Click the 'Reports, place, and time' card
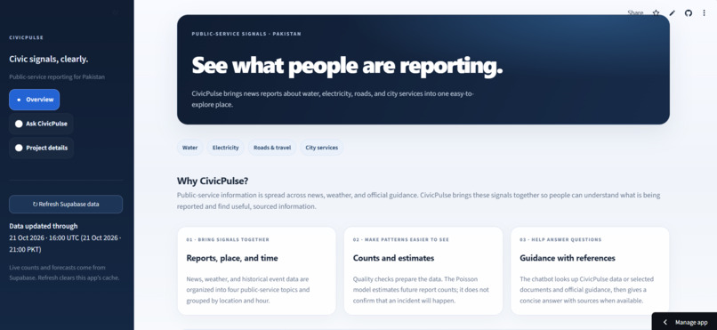The width and height of the screenshot is (717, 330). (x=256, y=270)
